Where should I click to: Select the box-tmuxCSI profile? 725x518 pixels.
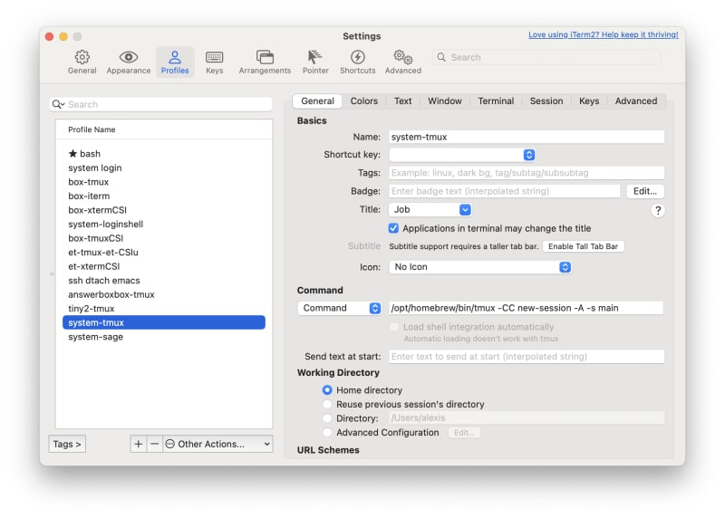(x=164, y=238)
